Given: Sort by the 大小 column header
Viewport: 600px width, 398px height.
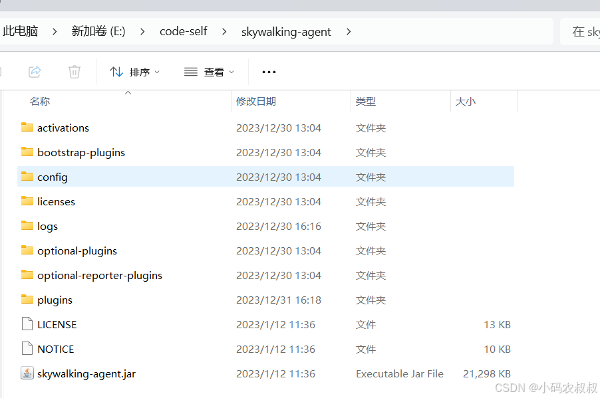Looking at the screenshot, I should (466, 101).
